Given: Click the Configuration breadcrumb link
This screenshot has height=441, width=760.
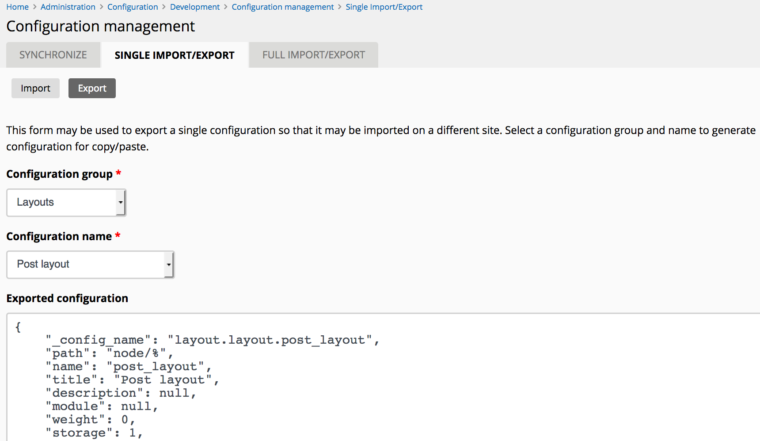Looking at the screenshot, I should (132, 7).
